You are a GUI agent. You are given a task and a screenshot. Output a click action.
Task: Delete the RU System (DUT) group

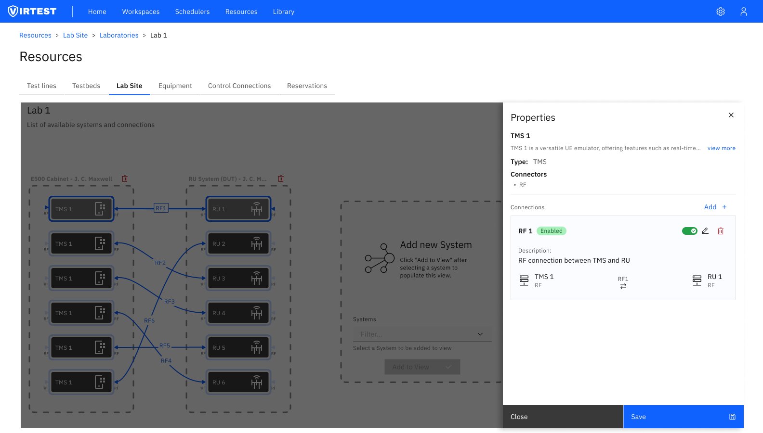pyautogui.click(x=281, y=178)
